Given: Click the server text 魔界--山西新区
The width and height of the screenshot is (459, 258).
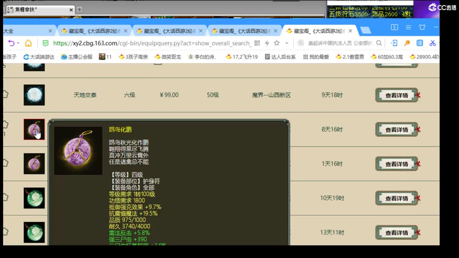Looking at the screenshot, I should coord(271,95).
